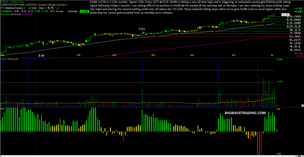This screenshot has height=157, width=304.
Task: Click the last price 17.95 in header
Action: [37, 12]
